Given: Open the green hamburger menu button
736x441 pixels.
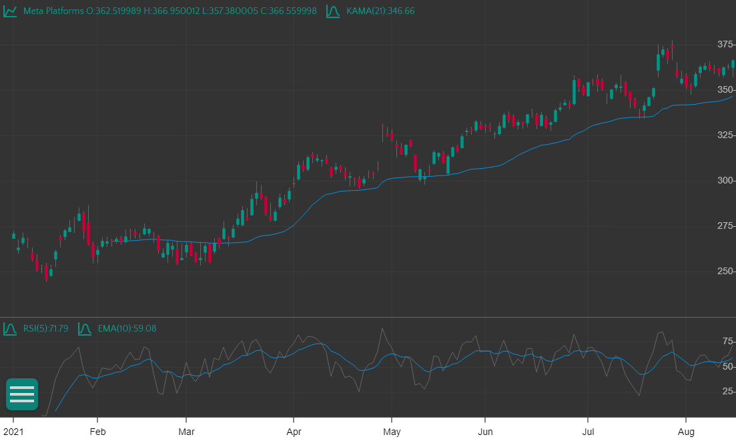Looking at the screenshot, I should click(x=22, y=394).
